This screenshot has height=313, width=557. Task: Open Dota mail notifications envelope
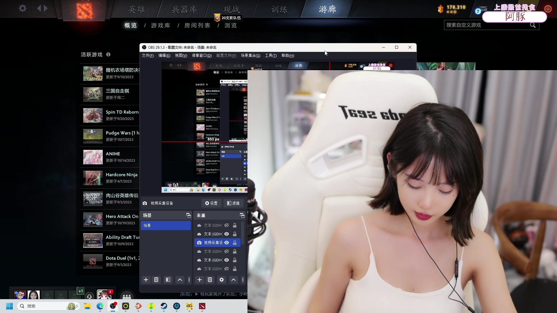483,9
